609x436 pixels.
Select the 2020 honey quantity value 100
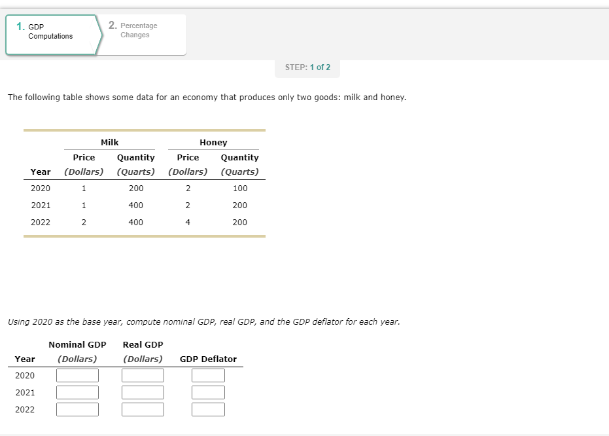[240, 188]
